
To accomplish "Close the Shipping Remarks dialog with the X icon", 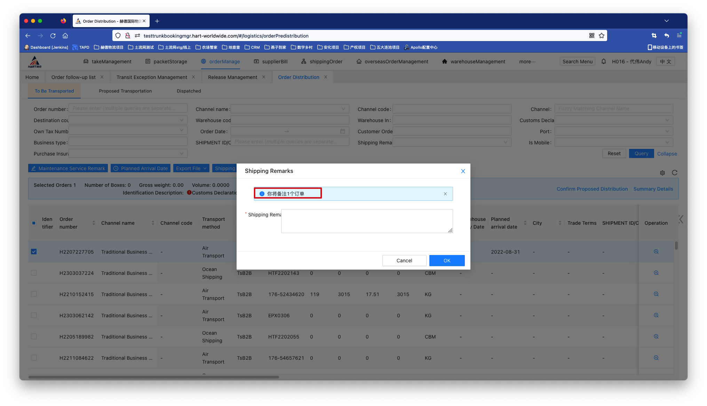I will (x=463, y=171).
